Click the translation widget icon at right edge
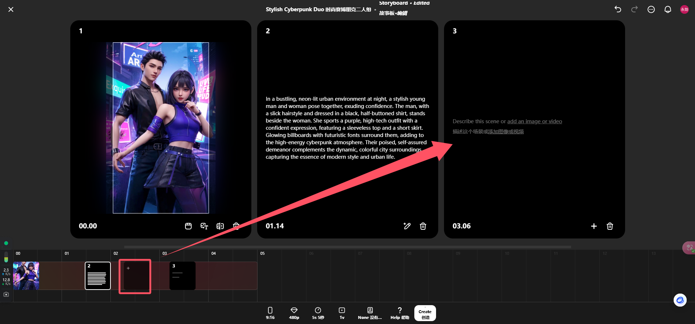Image resolution: width=695 pixels, height=324 pixels. [689, 248]
